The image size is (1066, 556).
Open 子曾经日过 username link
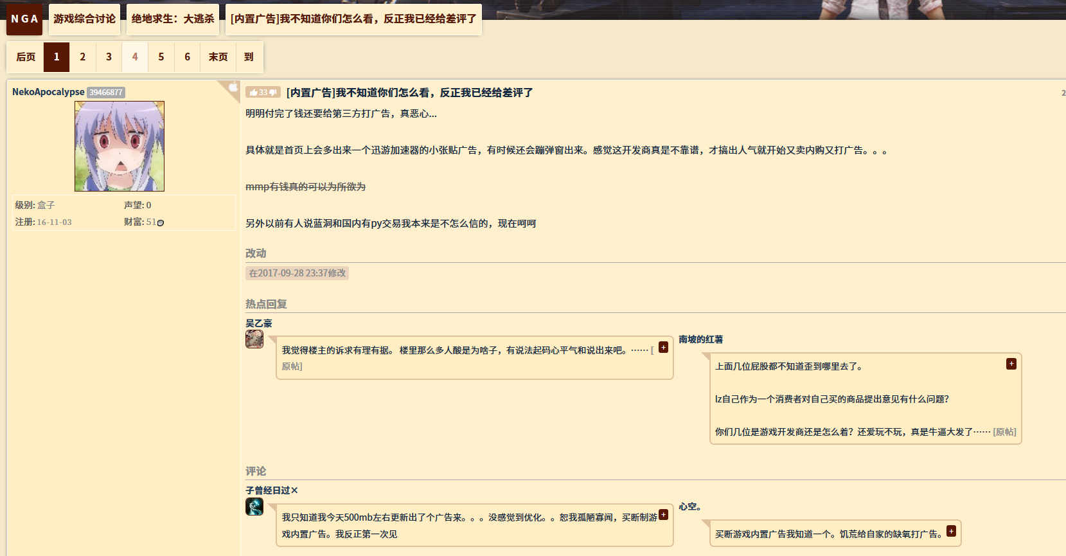(x=272, y=490)
